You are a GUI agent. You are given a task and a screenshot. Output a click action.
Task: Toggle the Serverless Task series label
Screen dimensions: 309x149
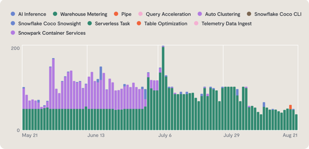113,24
